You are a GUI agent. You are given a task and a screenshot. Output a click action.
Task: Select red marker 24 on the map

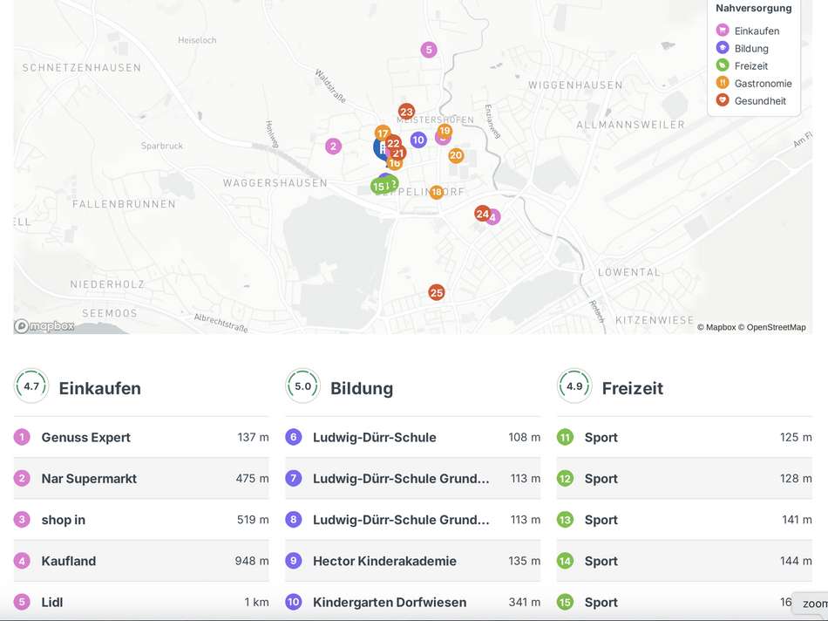[481, 214]
